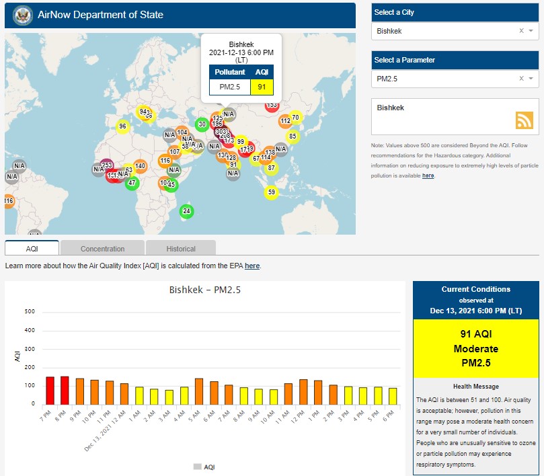
Task: Click the Department of State seal logo
Action: (23, 14)
